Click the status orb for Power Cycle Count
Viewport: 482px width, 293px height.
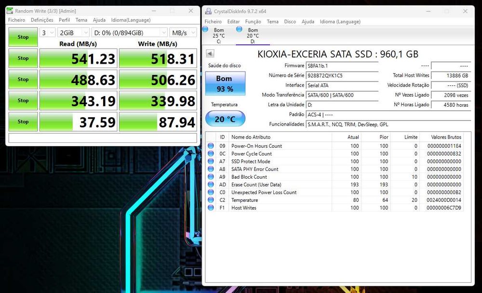(x=211, y=153)
